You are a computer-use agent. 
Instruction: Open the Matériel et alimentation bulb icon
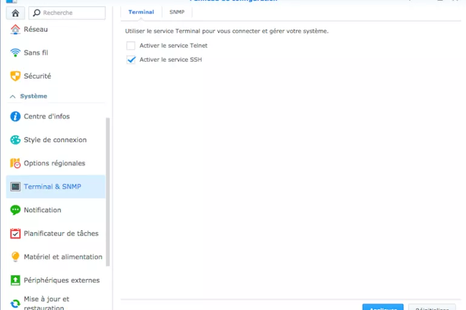click(15, 257)
